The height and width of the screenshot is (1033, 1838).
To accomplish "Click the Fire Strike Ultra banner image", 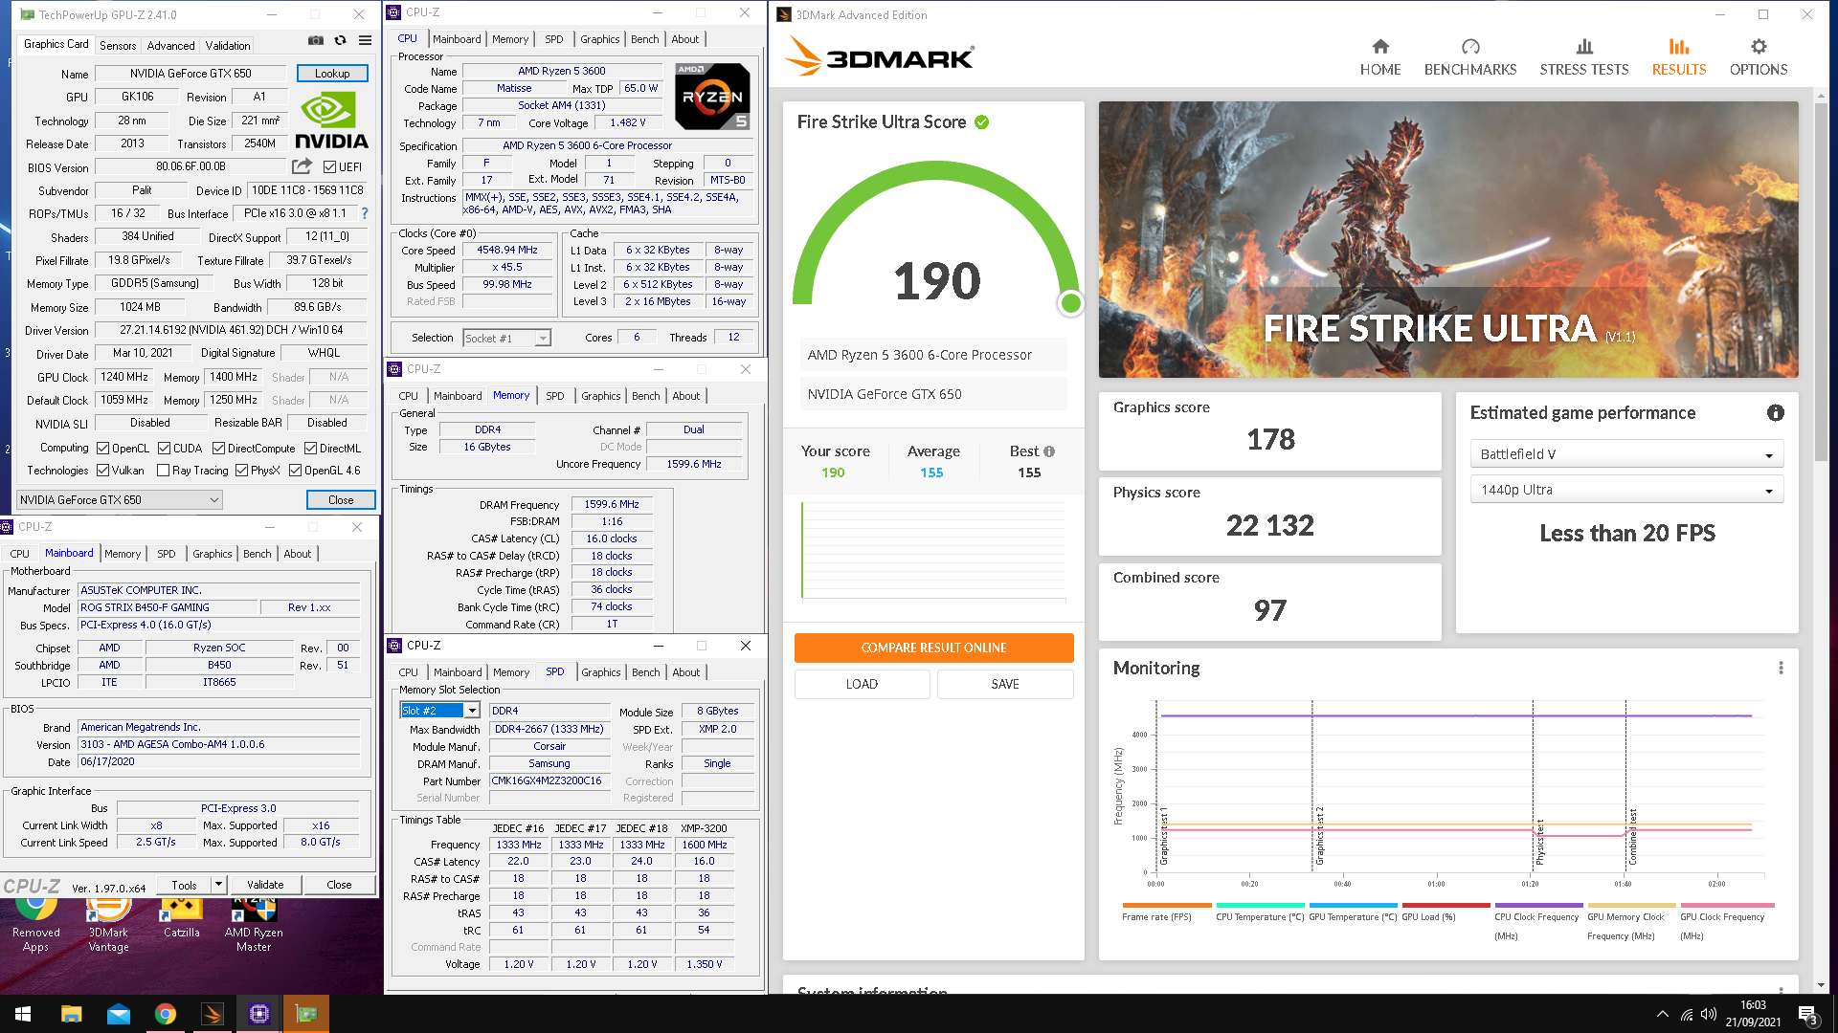I will click(1448, 239).
